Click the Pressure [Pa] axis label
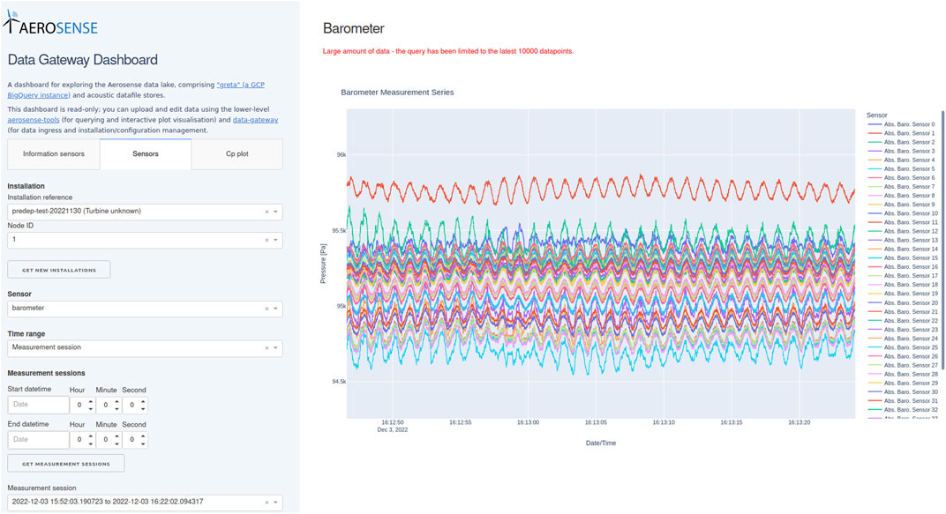946x514 pixels. (323, 264)
